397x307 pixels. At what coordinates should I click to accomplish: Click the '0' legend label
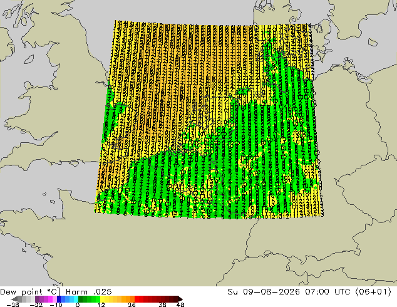click(78, 304)
